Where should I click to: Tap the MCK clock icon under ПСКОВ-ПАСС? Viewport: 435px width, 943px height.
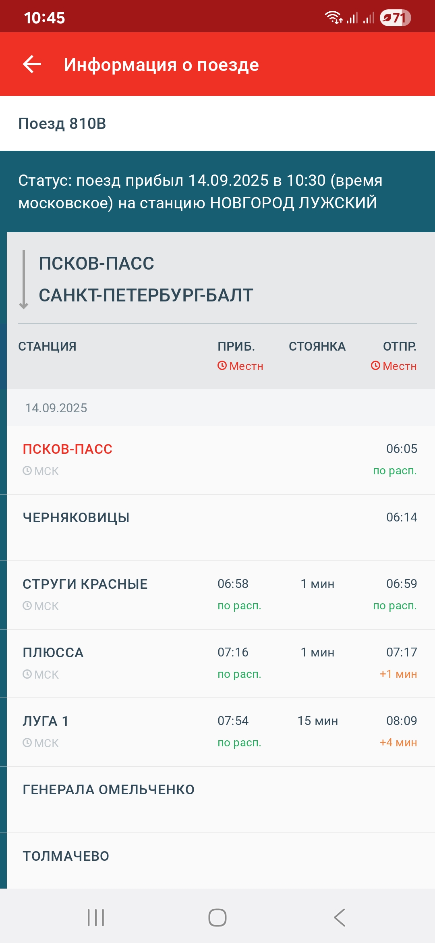(27, 471)
